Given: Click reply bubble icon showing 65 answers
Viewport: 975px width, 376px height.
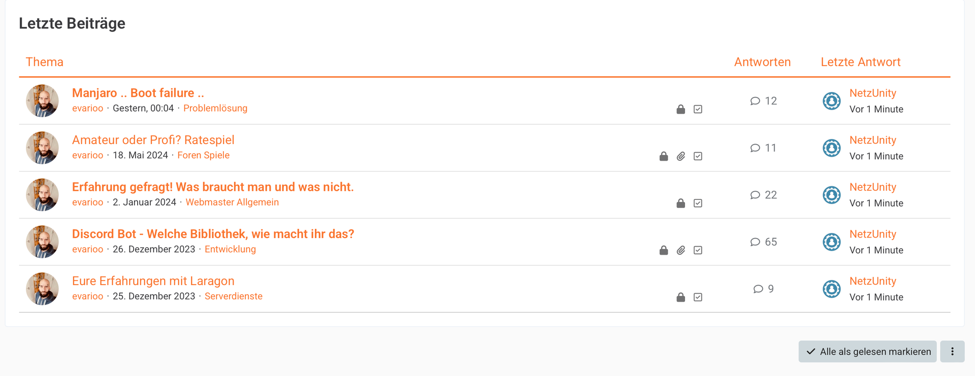Looking at the screenshot, I should point(755,242).
